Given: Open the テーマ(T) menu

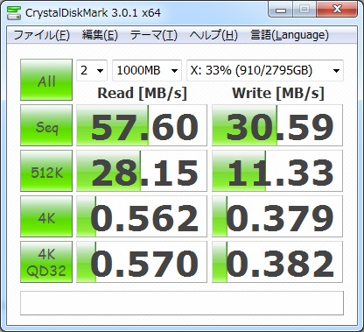Looking at the screenshot, I should (x=153, y=35).
